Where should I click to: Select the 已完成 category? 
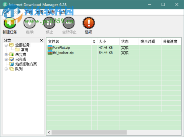[x=21, y=60]
